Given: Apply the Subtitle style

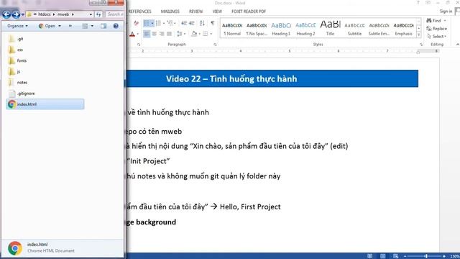Looking at the screenshot, I should coord(354,29).
